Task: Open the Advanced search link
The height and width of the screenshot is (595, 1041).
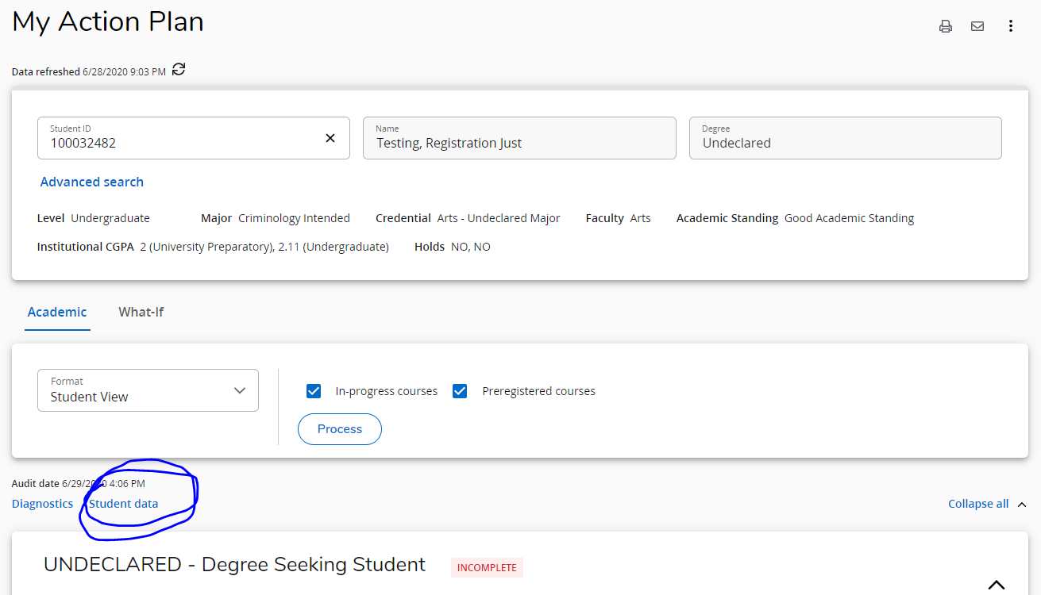Action: click(92, 182)
